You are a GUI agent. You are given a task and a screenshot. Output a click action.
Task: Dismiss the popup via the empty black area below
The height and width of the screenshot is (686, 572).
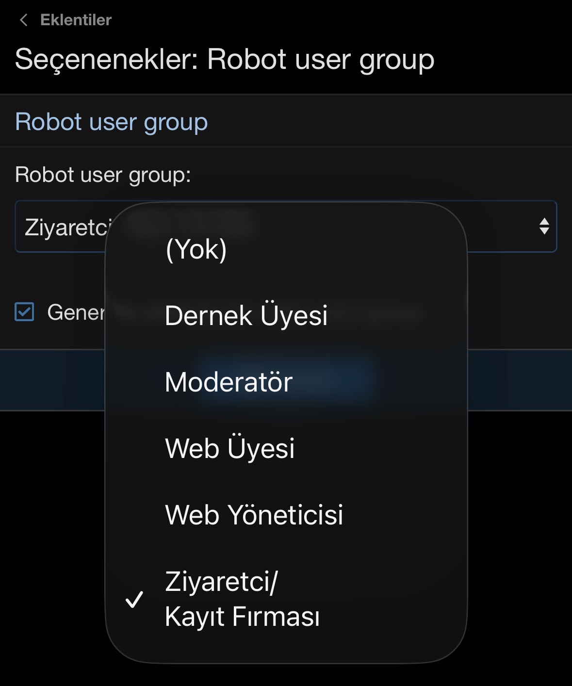coord(519,534)
